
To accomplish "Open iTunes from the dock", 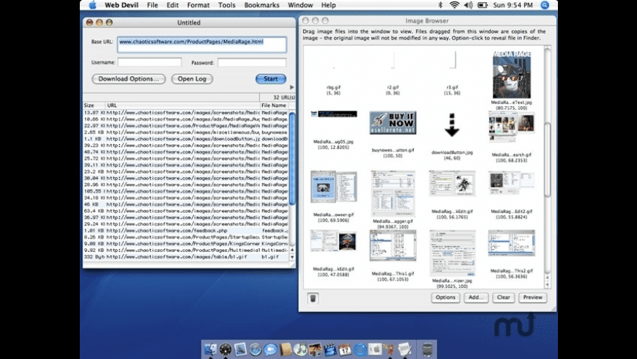I will click(300, 350).
